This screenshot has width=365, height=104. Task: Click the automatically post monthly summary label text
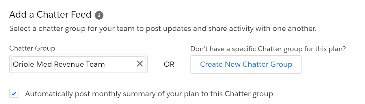(x=149, y=94)
